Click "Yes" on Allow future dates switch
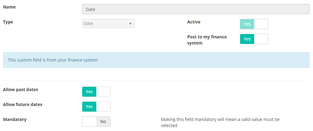The image size is (313, 131). point(89,107)
